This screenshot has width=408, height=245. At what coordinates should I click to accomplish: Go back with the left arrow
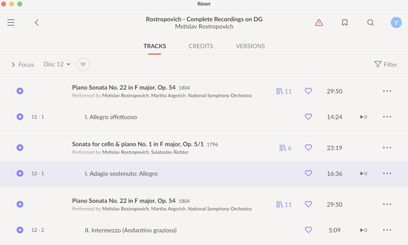(37, 22)
